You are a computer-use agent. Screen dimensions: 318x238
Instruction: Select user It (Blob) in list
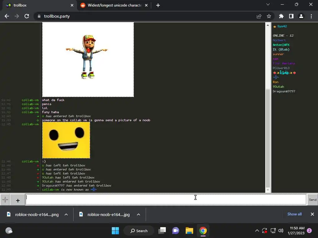(281, 50)
